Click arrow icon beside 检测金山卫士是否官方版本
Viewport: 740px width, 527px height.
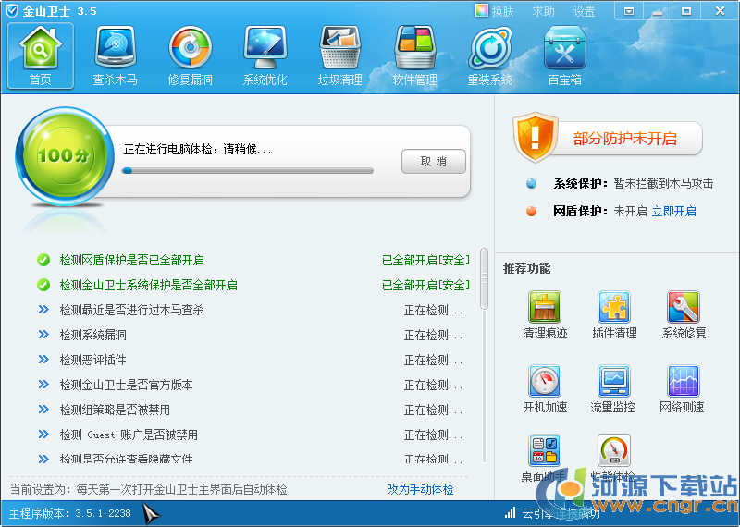(x=43, y=385)
